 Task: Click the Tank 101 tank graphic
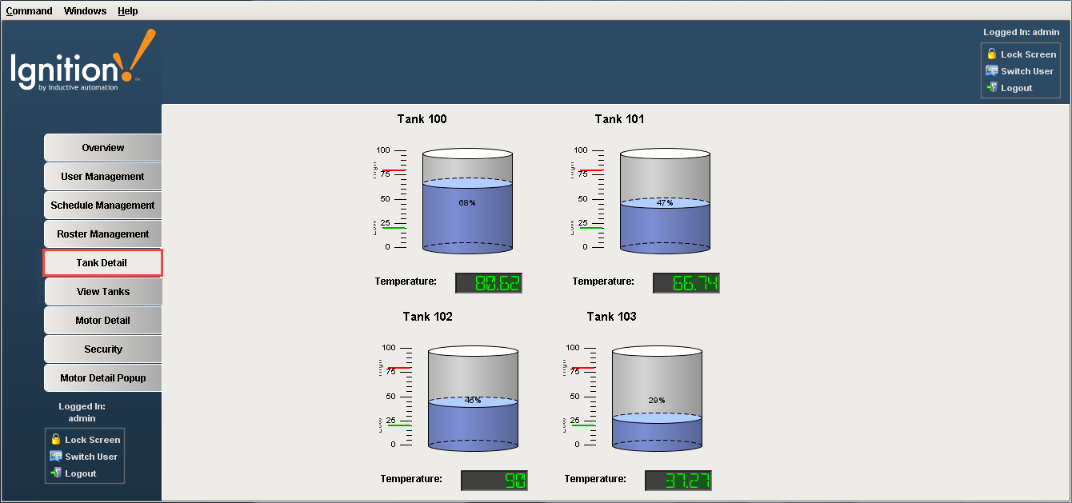click(665, 200)
